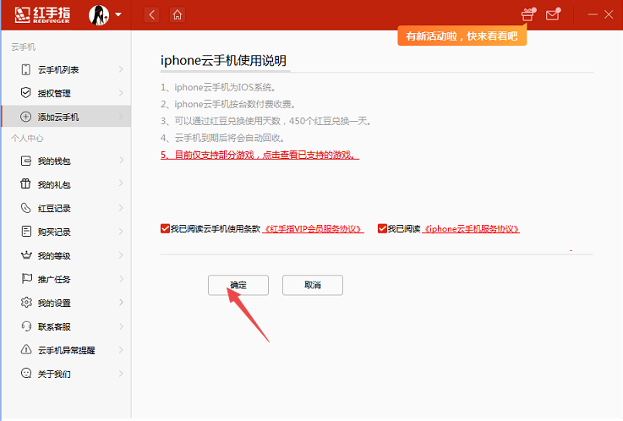
Task: Click the headset icon for 联系客服
Action: pos(26,326)
